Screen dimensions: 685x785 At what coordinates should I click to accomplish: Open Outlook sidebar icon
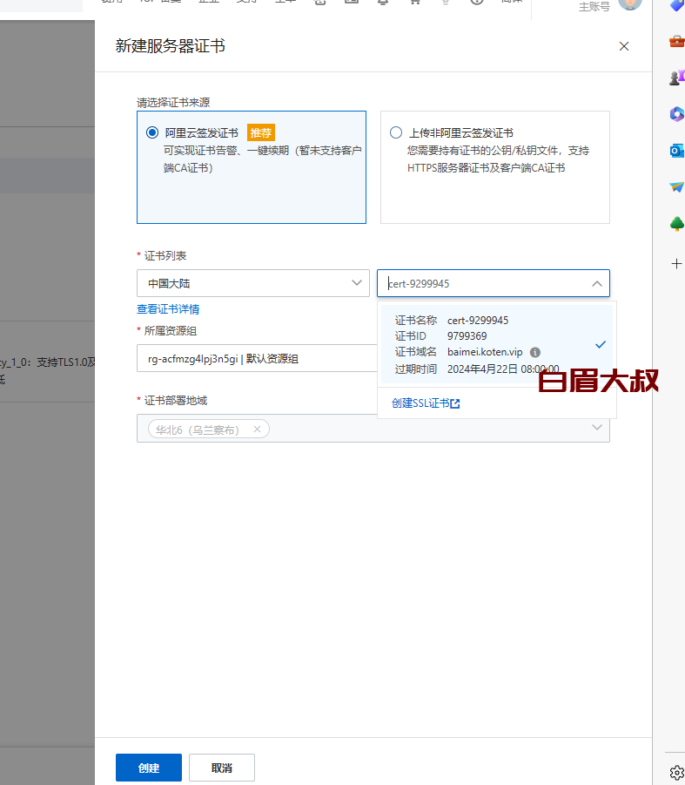(676, 150)
